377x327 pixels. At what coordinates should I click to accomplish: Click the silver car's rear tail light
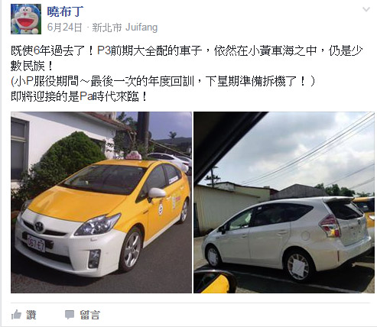point(330,225)
